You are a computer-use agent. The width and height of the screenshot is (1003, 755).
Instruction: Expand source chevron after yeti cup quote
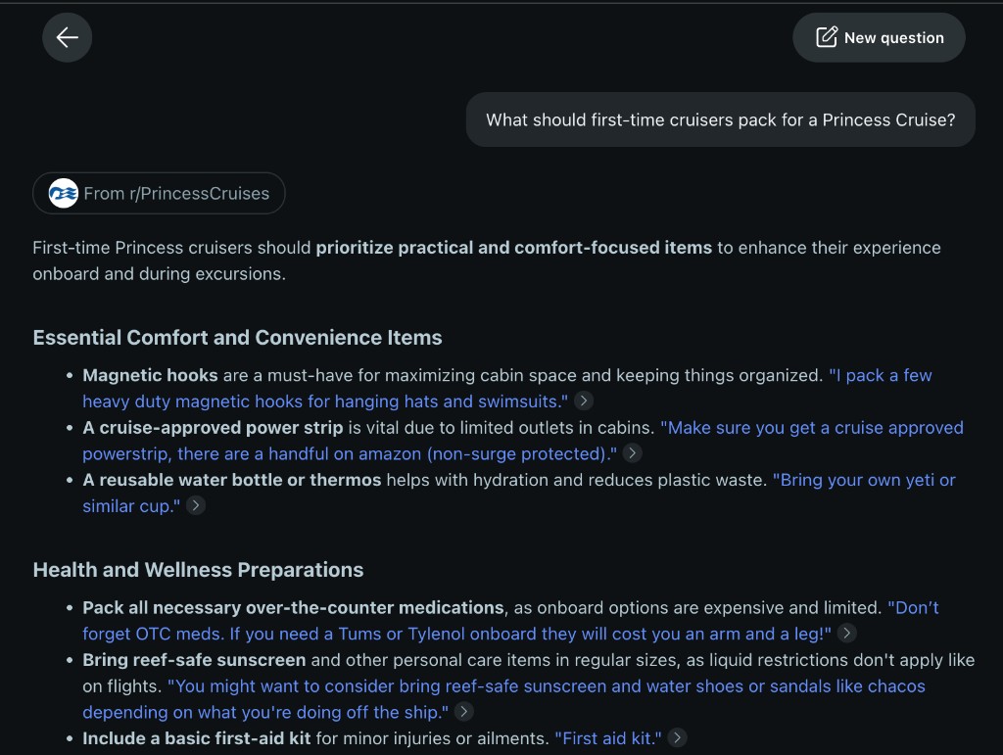tap(196, 505)
